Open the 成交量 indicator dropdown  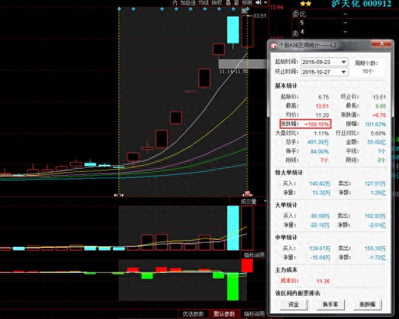coord(265,201)
